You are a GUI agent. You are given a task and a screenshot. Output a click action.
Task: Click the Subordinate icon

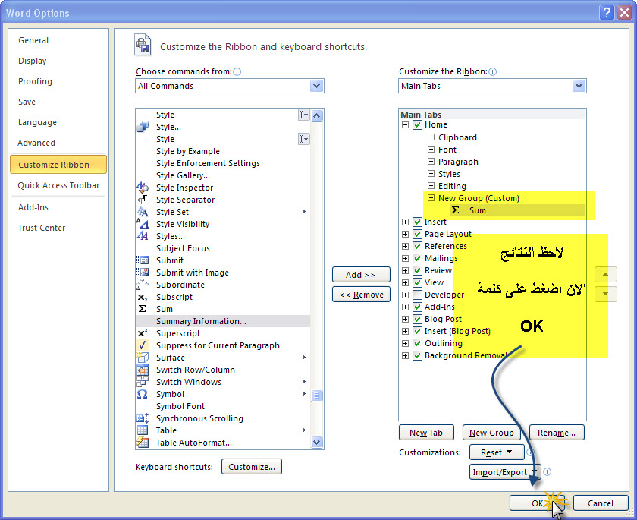click(x=143, y=285)
